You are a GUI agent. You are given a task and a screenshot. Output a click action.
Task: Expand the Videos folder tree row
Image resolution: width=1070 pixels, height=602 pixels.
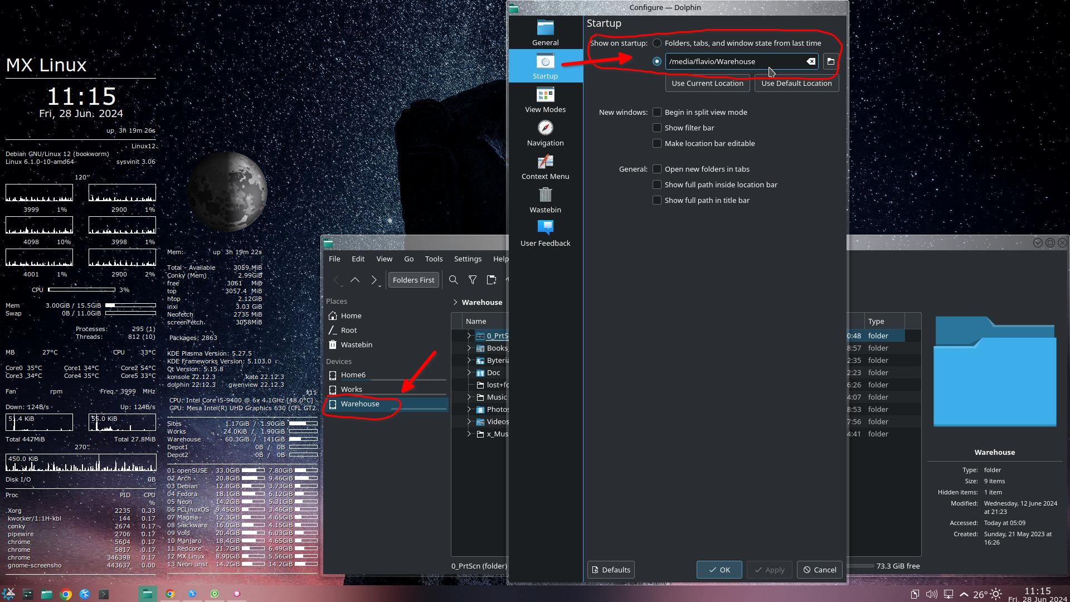[469, 421]
